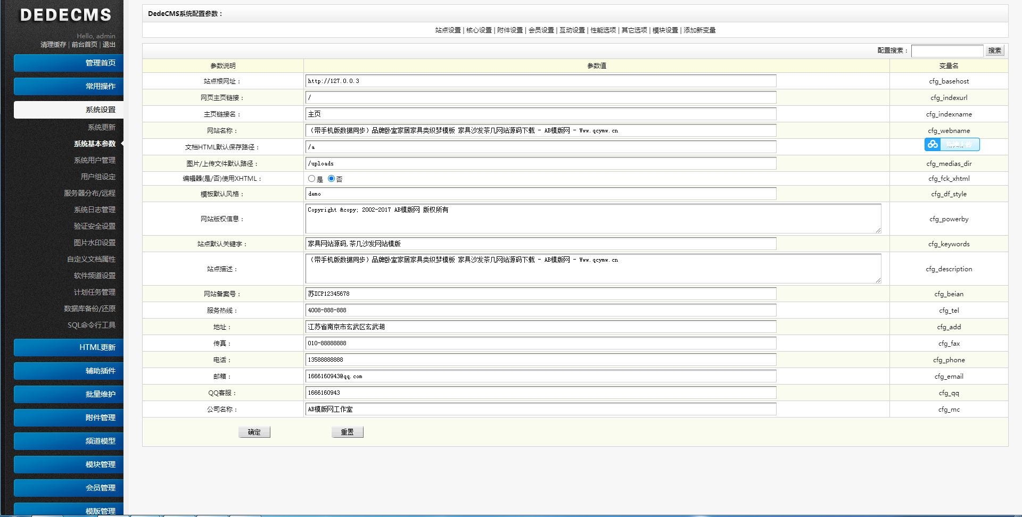Screen dimensions: 1022x517
Task: Open 系统基本参数 in sidebar
Action: click(95, 144)
